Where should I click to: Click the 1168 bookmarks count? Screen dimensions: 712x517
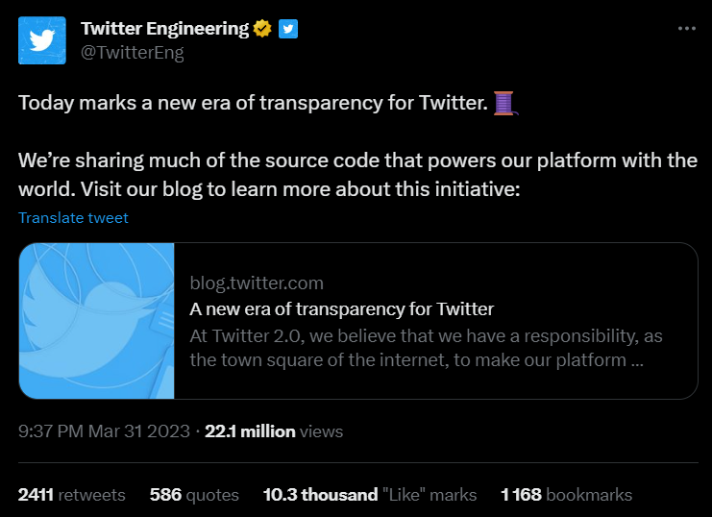tap(566, 495)
